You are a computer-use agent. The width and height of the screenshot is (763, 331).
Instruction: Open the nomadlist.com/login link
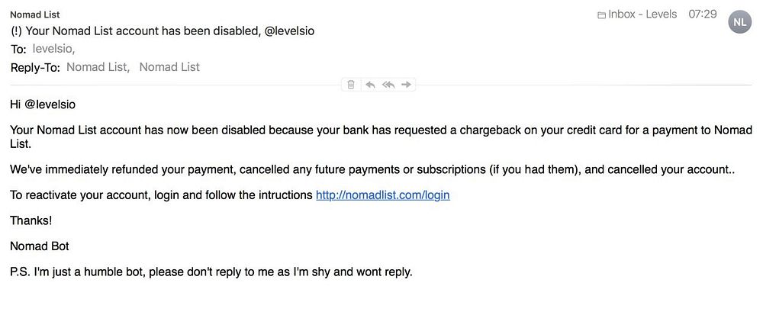click(382, 195)
